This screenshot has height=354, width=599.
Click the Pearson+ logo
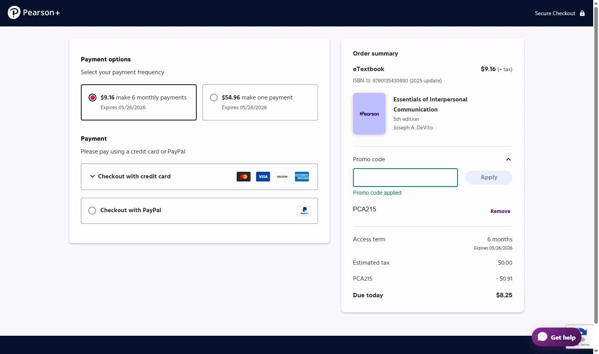tap(34, 13)
